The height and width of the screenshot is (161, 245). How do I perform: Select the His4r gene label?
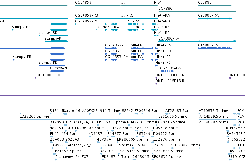[x=158, y=3]
